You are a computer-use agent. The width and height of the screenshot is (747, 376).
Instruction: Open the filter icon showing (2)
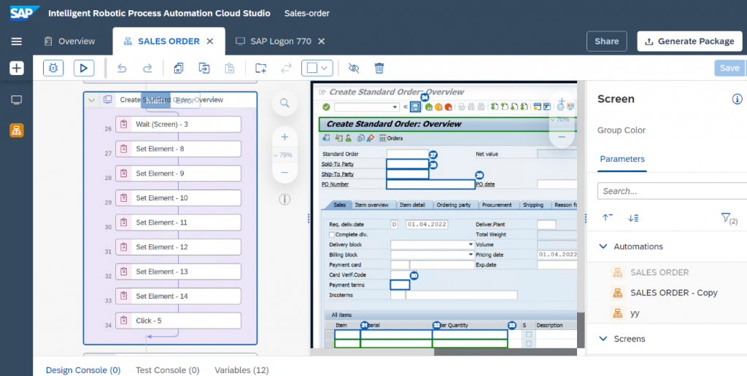pos(729,219)
